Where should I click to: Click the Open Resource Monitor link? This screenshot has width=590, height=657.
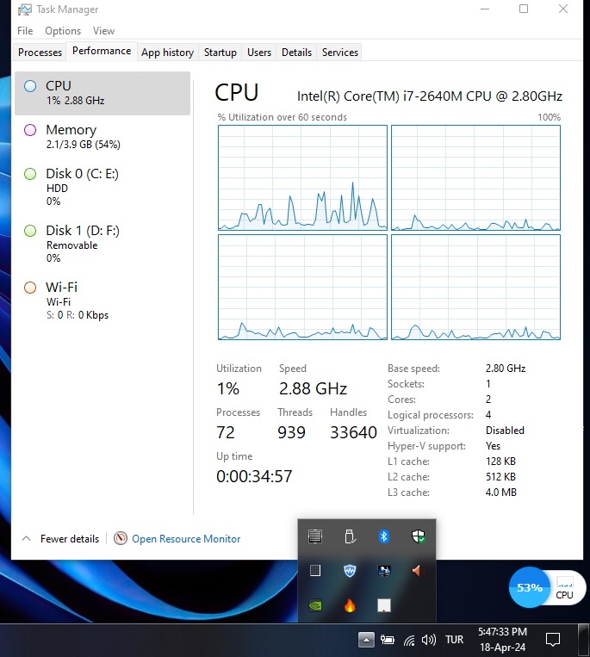pyautogui.click(x=186, y=539)
